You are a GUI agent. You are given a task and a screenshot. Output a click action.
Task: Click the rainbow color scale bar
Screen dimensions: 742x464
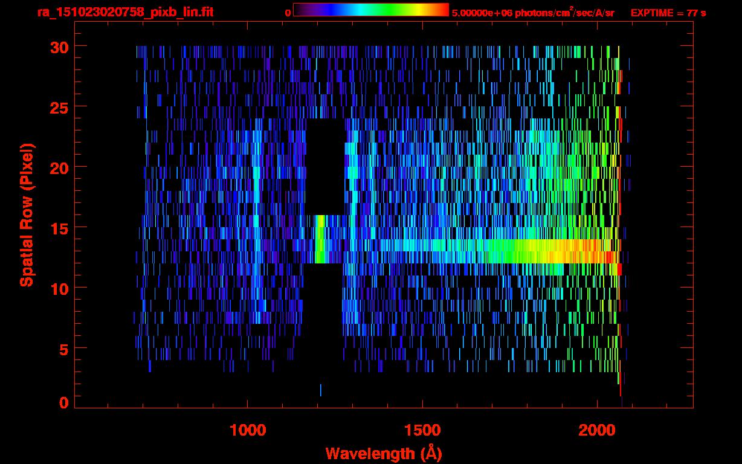point(371,10)
